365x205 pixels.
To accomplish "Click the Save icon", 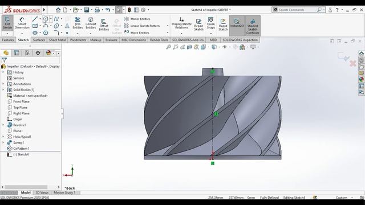I will (86, 10).
